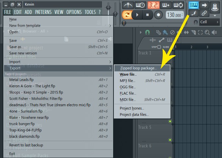The height and width of the screenshot is (158, 222).
Task: Toggle the metronome icon
Action: 128,5
